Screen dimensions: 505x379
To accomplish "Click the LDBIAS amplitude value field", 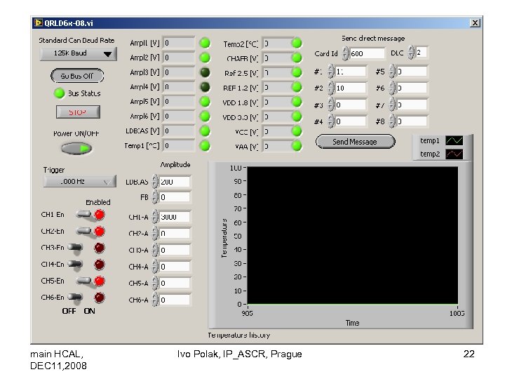I will [x=175, y=182].
